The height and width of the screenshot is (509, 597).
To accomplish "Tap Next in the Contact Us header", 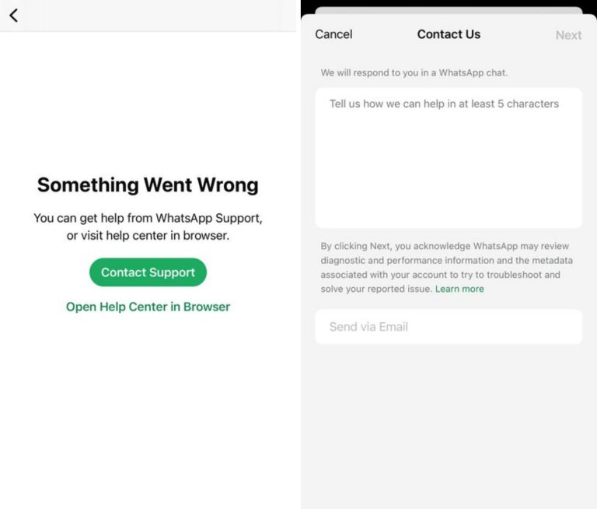I will [568, 35].
